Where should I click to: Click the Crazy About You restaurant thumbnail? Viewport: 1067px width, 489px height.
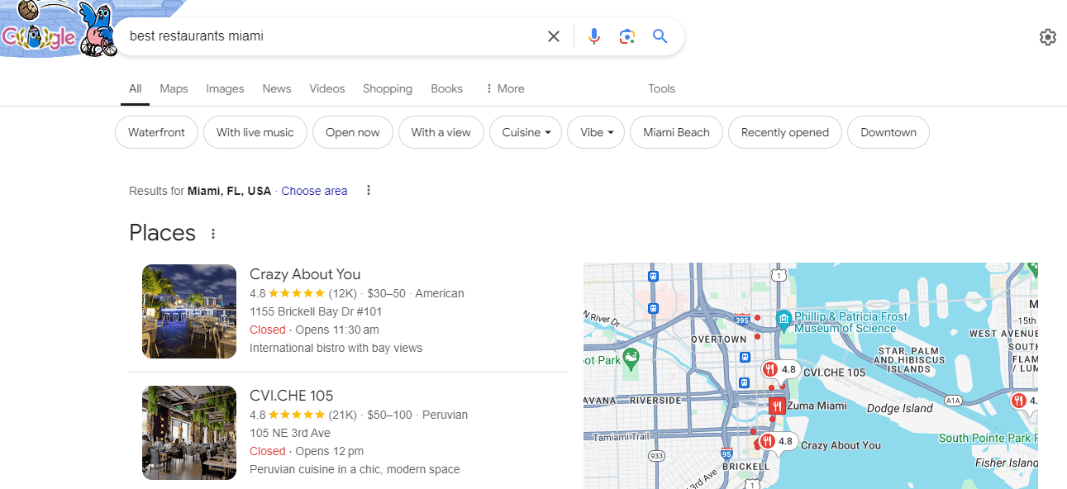(188, 311)
